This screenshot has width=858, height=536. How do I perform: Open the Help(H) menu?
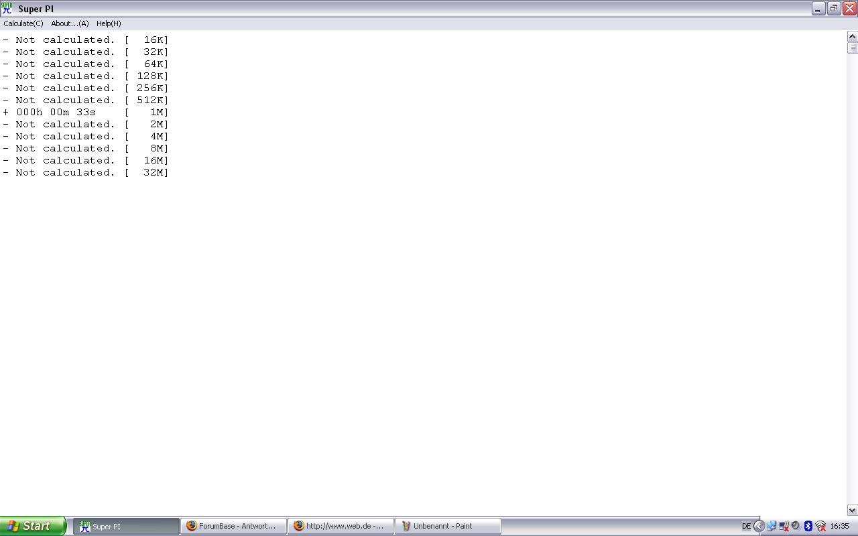(x=109, y=23)
